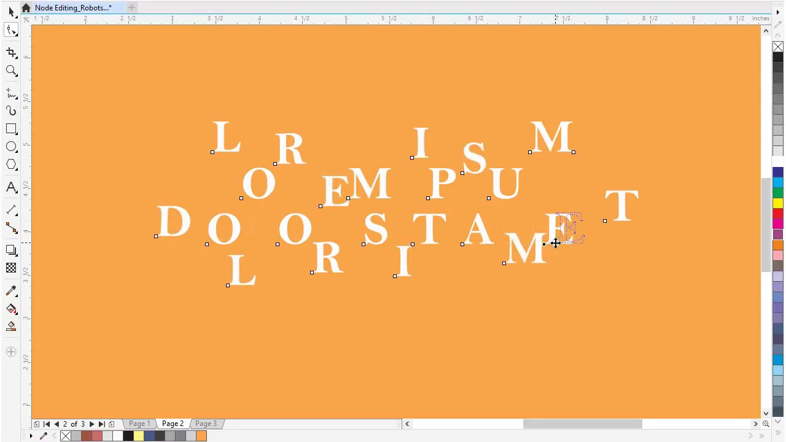Select the Drop Shadow tool
This screenshot has height=442, width=786.
(11, 250)
